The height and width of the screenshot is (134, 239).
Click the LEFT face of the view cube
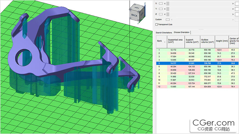point(142,14)
